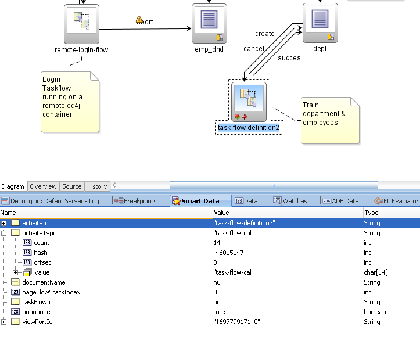This screenshot has height=349, width=420.
Task: Expand the activityId node
Action: (3, 223)
